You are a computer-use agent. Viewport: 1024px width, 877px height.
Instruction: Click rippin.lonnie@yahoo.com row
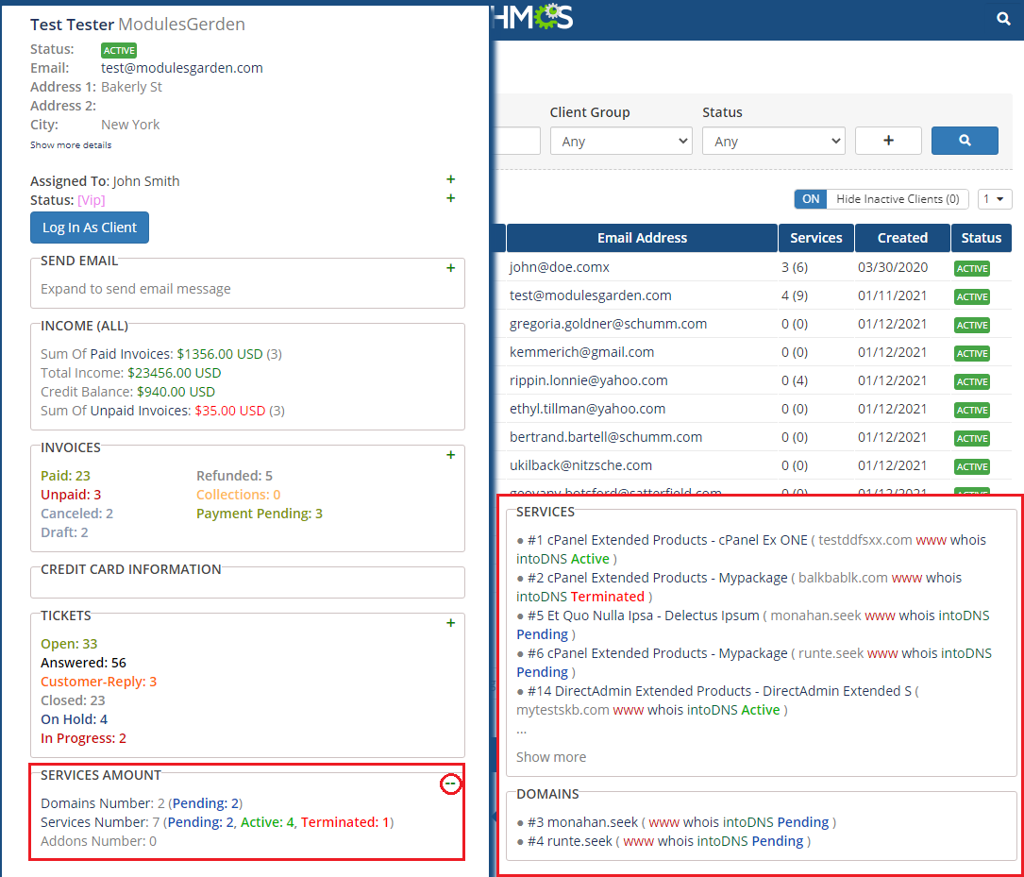pos(588,380)
